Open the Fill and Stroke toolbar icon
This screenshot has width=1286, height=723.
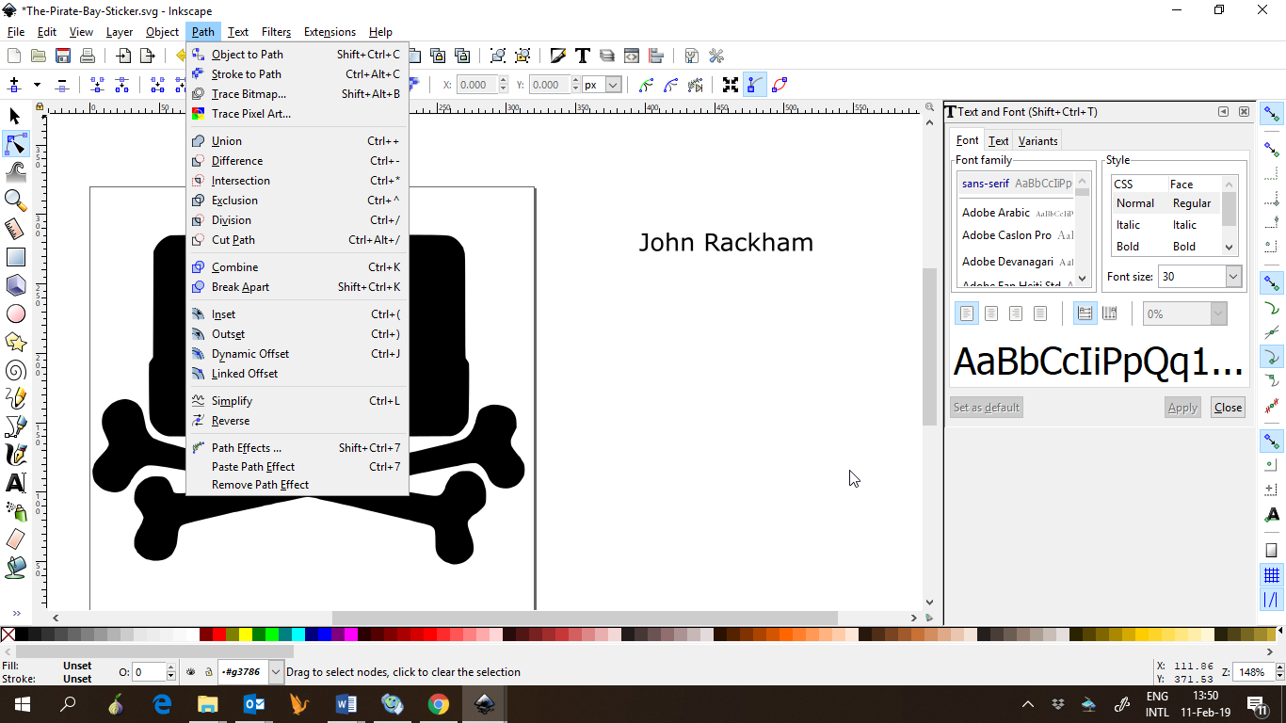coord(558,56)
